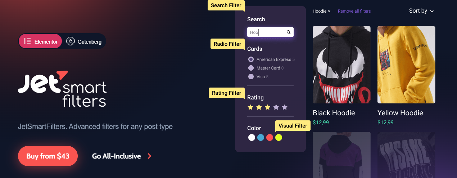Click the Visual Filter label tag

293,126
